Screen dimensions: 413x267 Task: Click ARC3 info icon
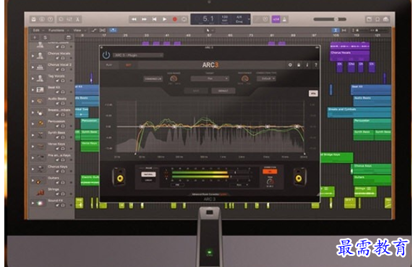pos(307,65)
